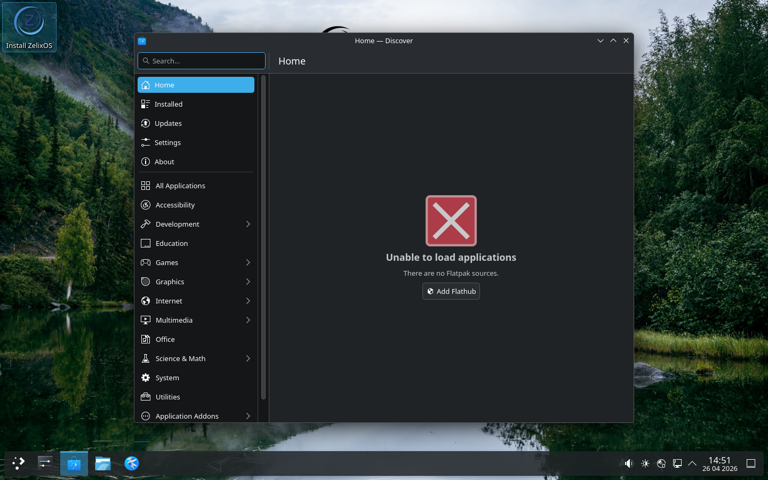Click the About info icon
This screenshot has height=480, width=768.
pyautogui.click(x=146, y=162)
